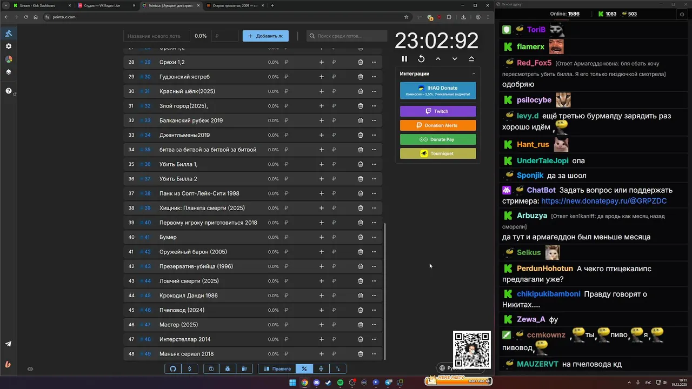Open more options for Злой город(2025) lot
This screenshot has width=692, height=389.
[374, 106]
